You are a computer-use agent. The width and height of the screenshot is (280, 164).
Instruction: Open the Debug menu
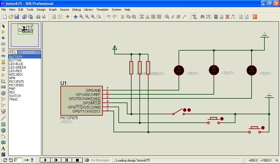(x=77, y=10)
